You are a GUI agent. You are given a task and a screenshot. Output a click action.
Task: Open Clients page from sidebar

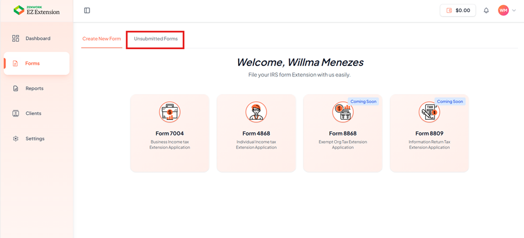click(x=33, y=113)
